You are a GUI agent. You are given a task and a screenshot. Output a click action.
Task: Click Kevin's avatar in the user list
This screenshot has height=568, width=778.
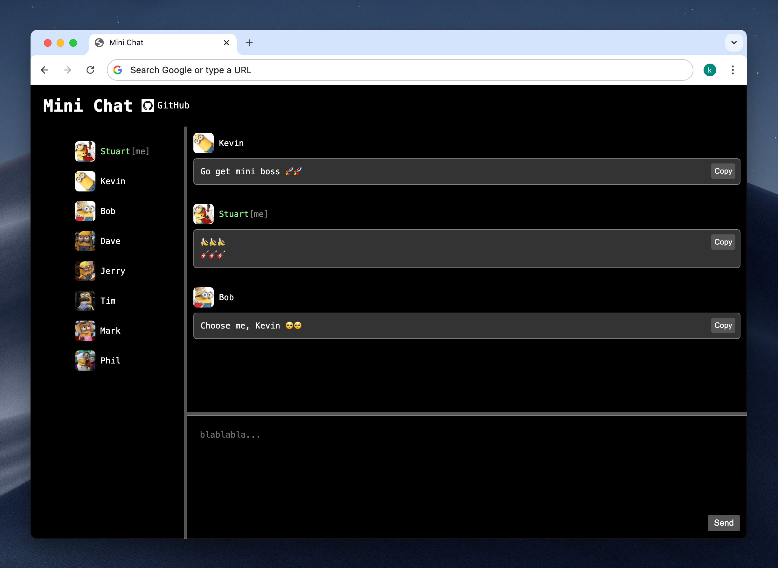tap(85, 181)
